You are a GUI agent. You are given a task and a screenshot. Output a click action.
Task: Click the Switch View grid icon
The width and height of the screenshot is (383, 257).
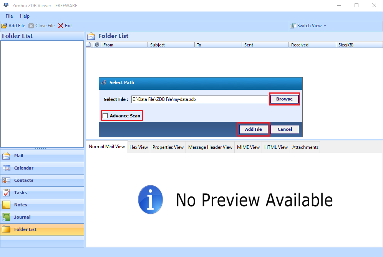[x=293, y=26]
